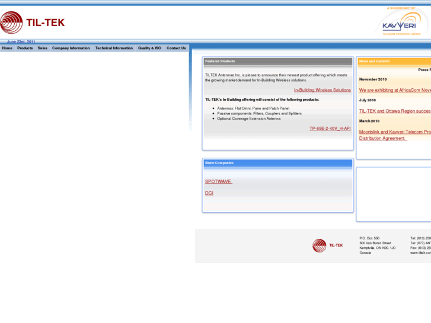Image resolution: width=431 pixels, height=323 pixels.
Task: Follow the In-Building Wireless Solutions link
Action: [323, 90]
